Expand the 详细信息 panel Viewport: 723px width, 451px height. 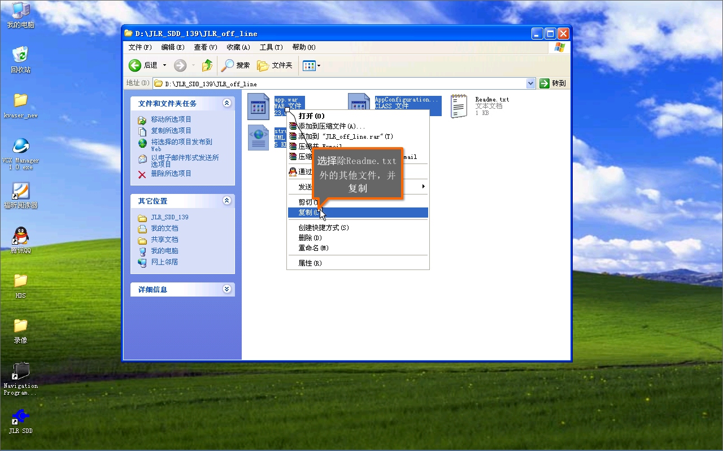[x=227, y=289]
